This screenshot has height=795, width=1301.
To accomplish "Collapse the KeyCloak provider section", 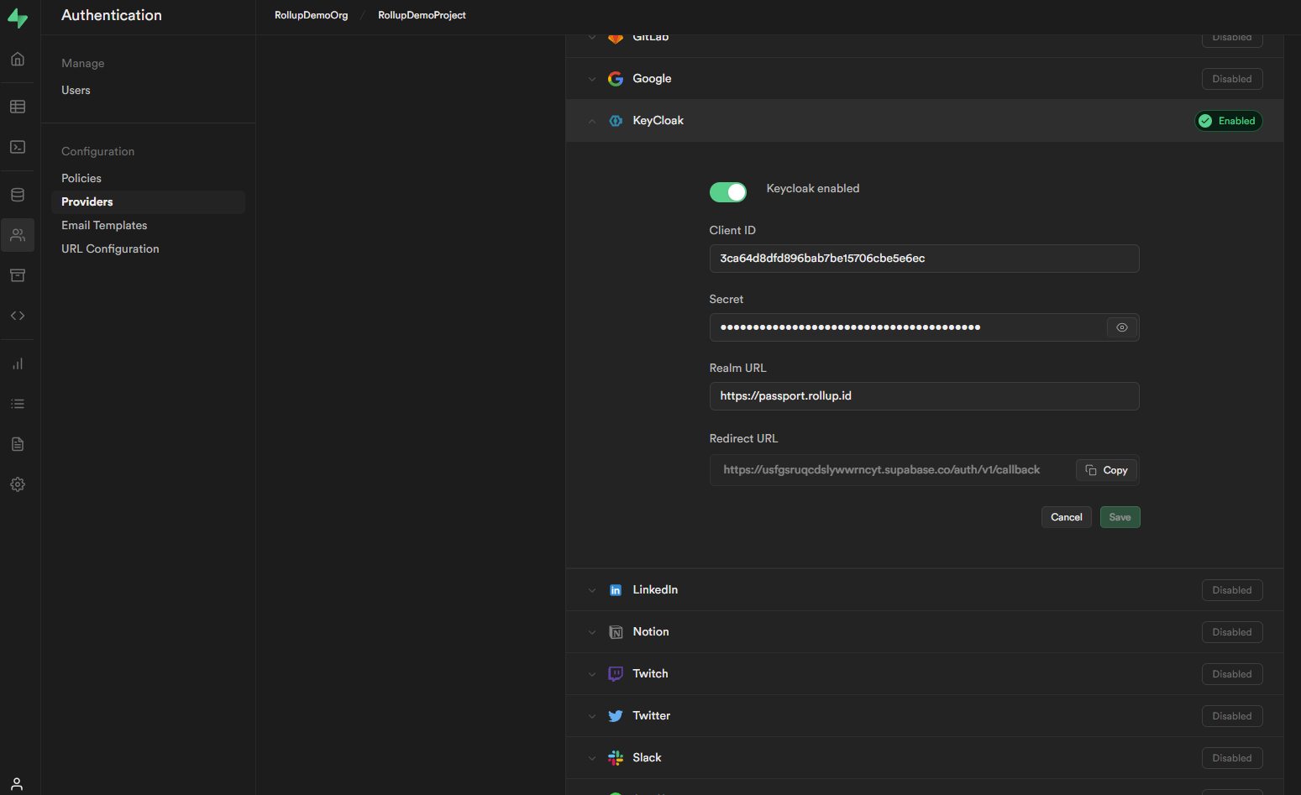I will pyautogui.click(x=592, y=121).
